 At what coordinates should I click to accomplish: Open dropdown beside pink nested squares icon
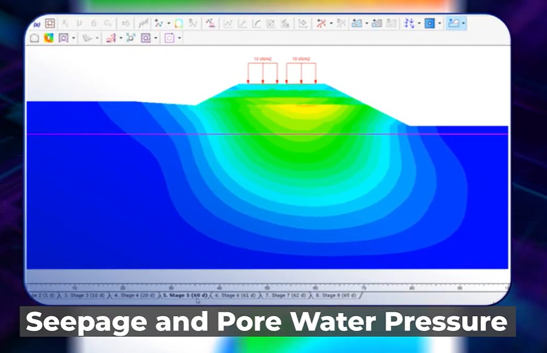pos(179,38)
